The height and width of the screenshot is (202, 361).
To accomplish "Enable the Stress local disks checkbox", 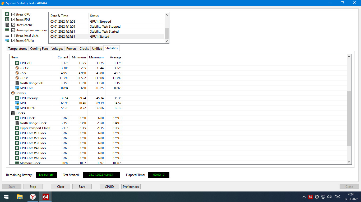I will (x=13, y=35).
